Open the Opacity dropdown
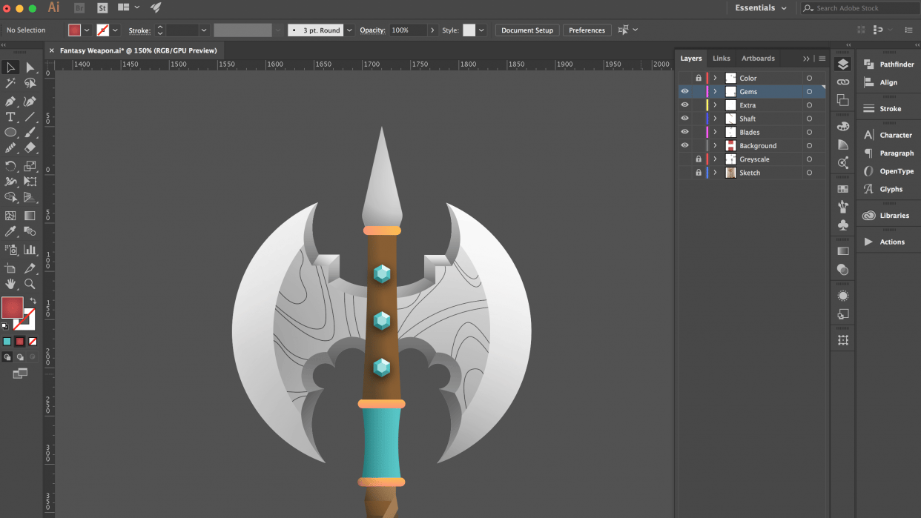This screenshot has width=921, height=518. pyautogui.click(x=432, y=30)
